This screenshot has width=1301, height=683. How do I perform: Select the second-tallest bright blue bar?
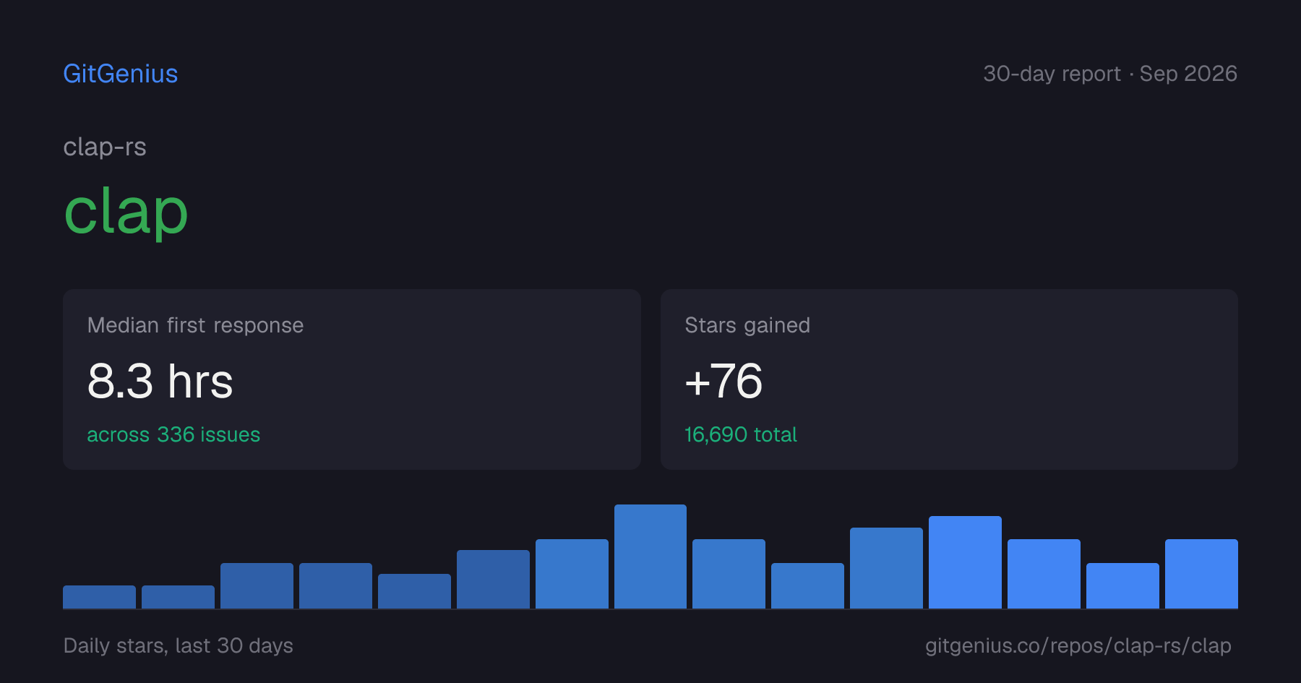tap(965, 562)
